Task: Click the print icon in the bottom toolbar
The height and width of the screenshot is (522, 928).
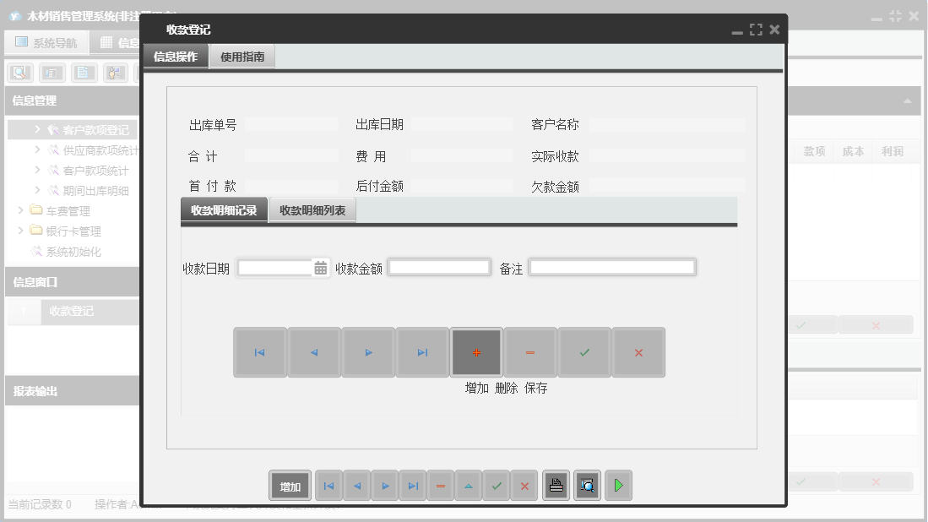Action: [x=556, y=485]
